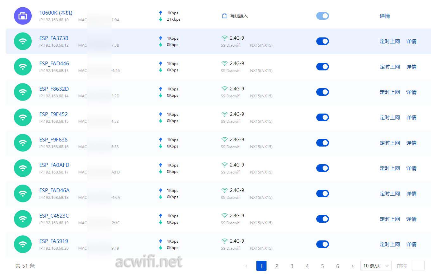Click the 2.4G-9 signal icon for ESP_FAD446
This screenshot has height=275, width=431.
coord(224,63)
